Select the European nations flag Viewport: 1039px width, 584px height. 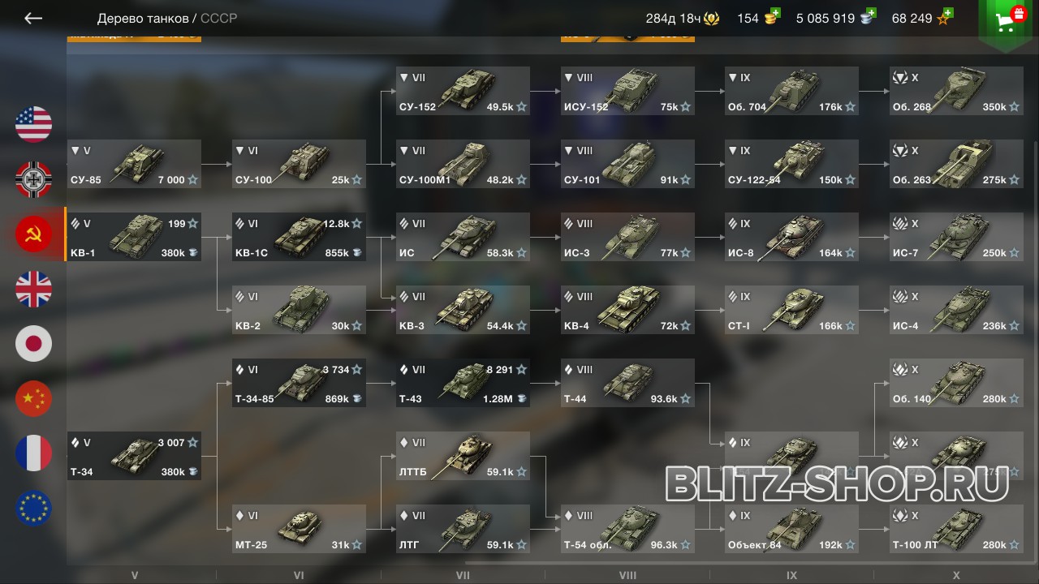33,509
